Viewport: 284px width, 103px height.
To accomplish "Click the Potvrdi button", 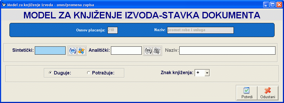I will pyautogui.click(x=247, y=93).
